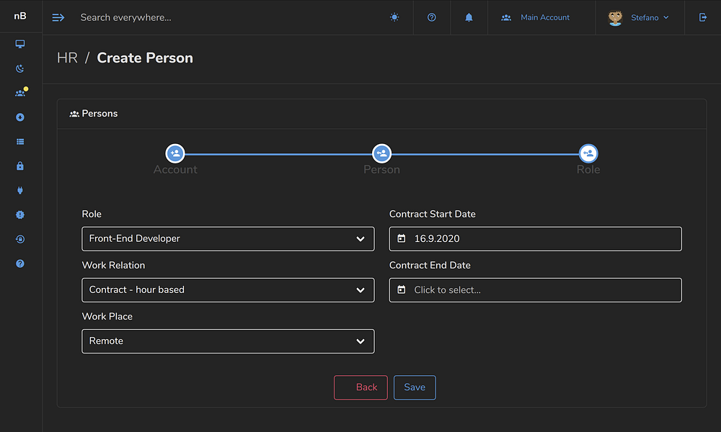Open the Stefano user menu
Viewport: 721px width, 432px height.
point(639,18)
